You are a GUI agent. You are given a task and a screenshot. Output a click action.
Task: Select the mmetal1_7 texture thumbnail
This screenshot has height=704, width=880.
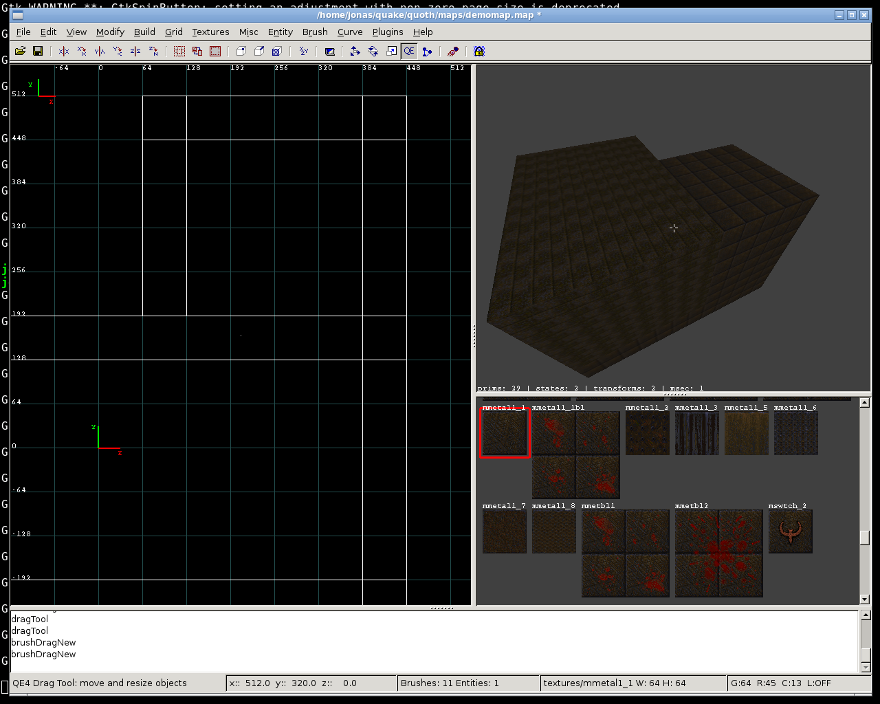tap(505, 531)
